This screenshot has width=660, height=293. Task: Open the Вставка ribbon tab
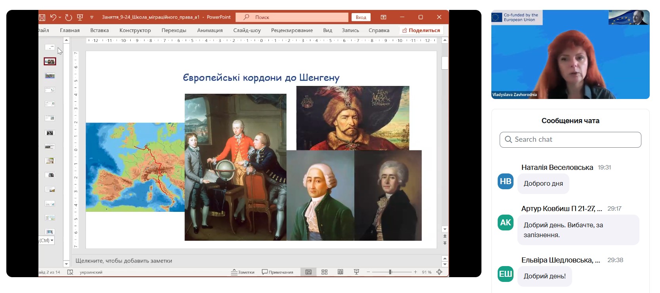click(x=99, y=30)
